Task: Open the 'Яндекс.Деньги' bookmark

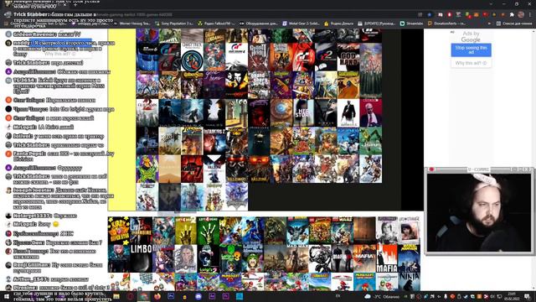Action: pyautogui.click(x=338, y=23)
